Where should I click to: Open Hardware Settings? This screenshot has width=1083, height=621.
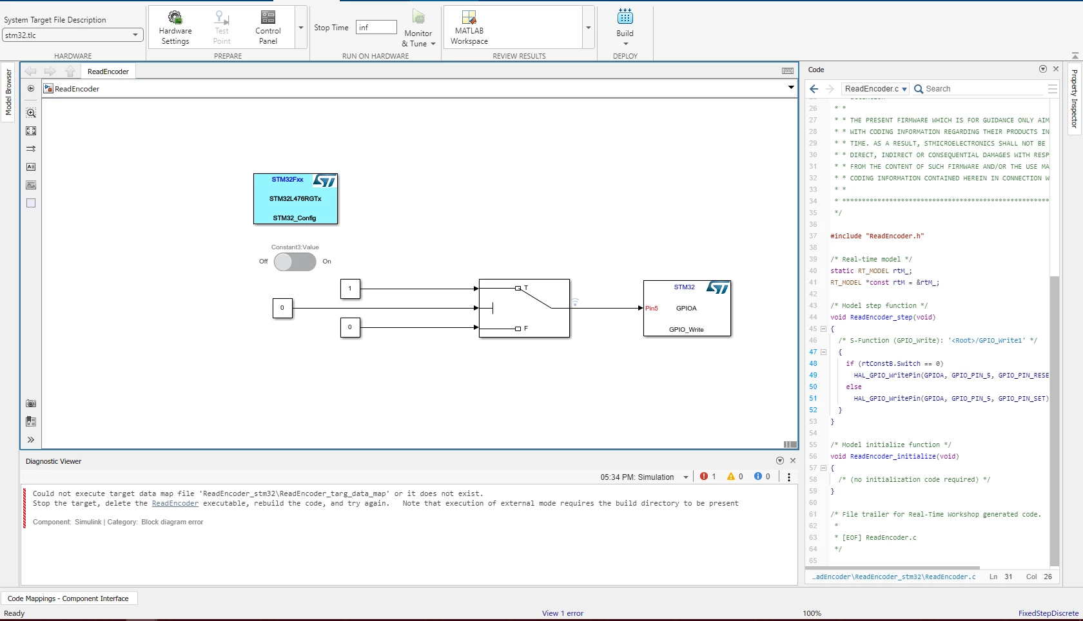(x=175, y=27)
